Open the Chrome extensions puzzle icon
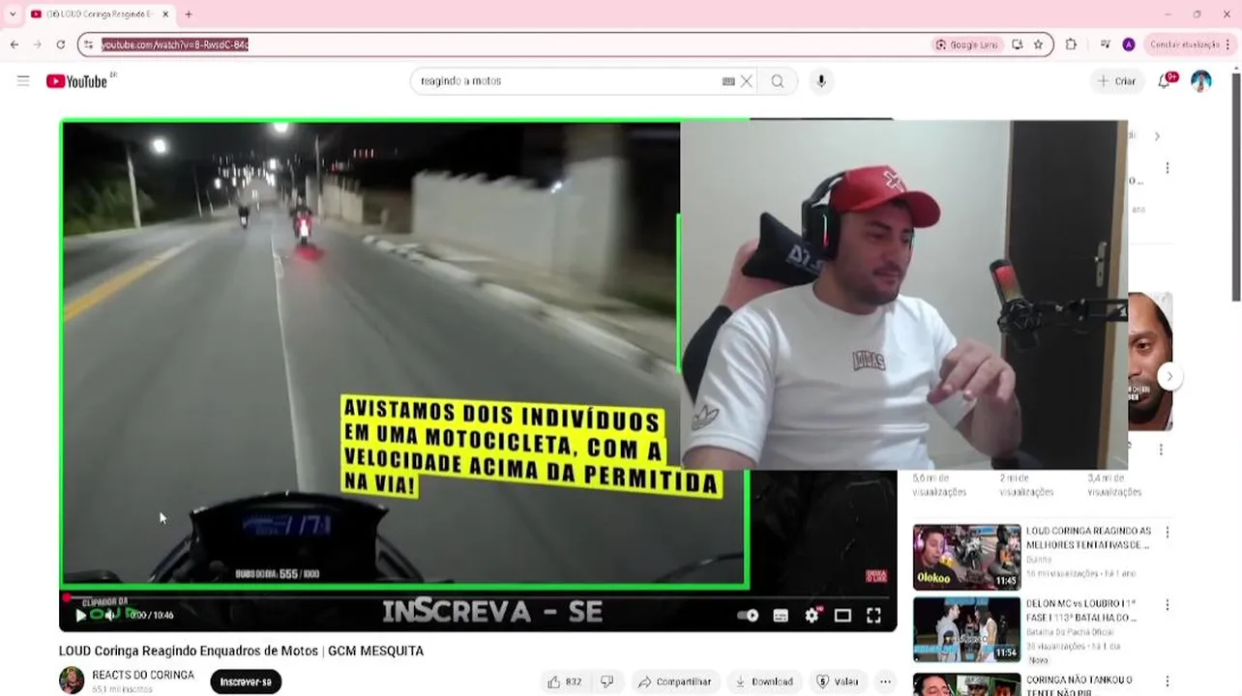The height and width of the screenshot is (696, 1242). coord(1071,44)
